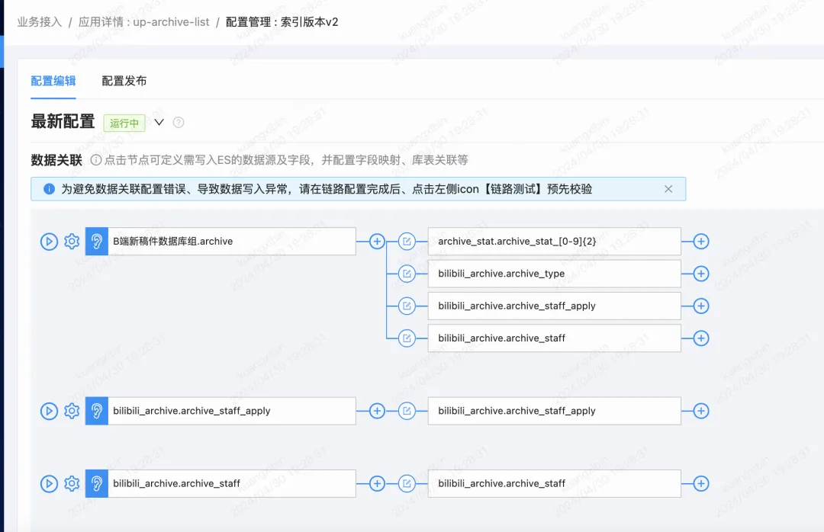824x532 pixels.
Task: Edit relation icon in last bilibili_archive.archive_staff row
Action: 407,484
